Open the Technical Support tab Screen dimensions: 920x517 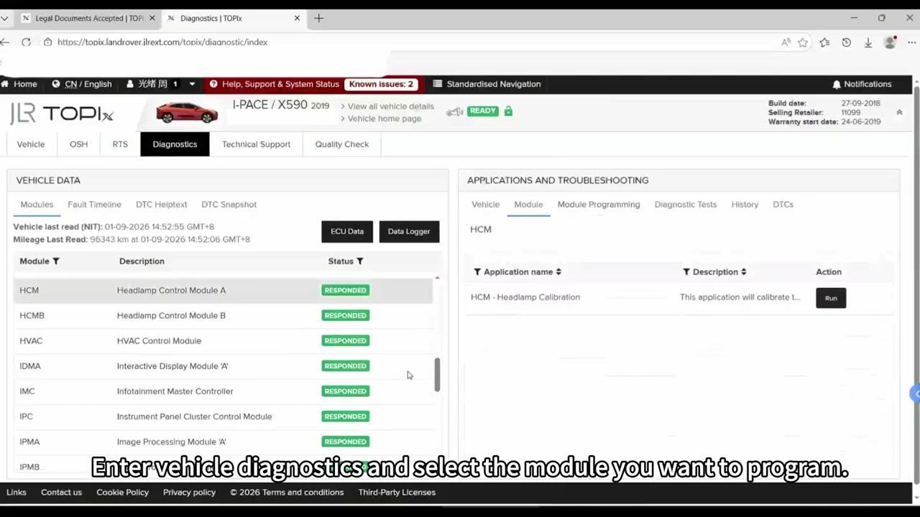[256, 144]
